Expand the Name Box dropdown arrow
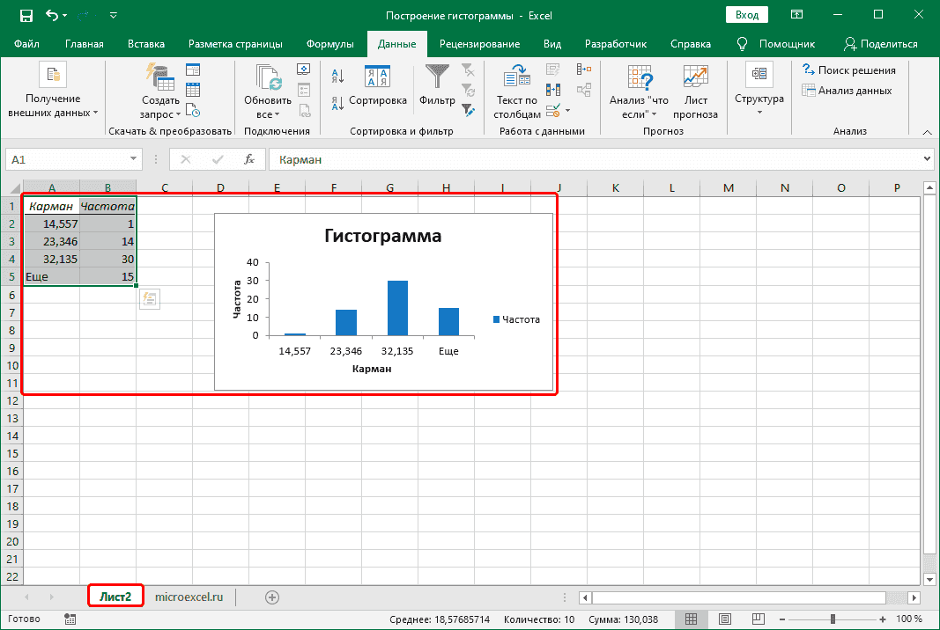 click(x=134, y=159)
